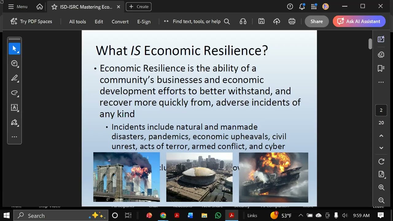Zoom out of the document

coord(381,200)
